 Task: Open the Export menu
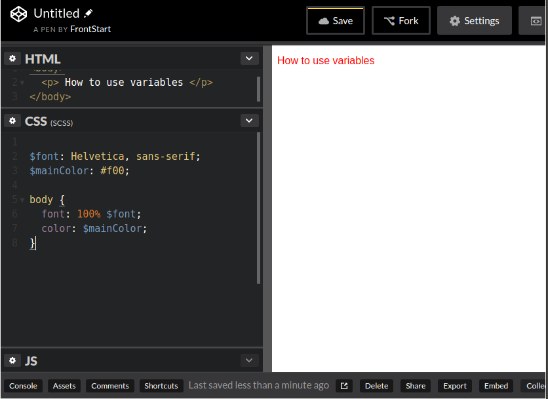coord(454,386)
